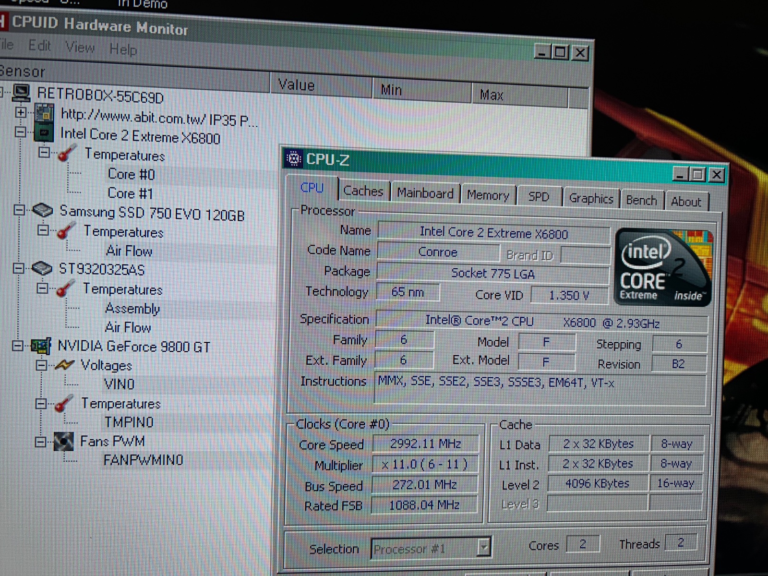Select the Core #1 temperature row
This screenshot has width=768, height=576.
[x=130, y=193]
